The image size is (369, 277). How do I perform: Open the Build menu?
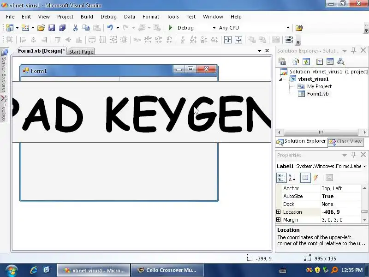point(87,17)
